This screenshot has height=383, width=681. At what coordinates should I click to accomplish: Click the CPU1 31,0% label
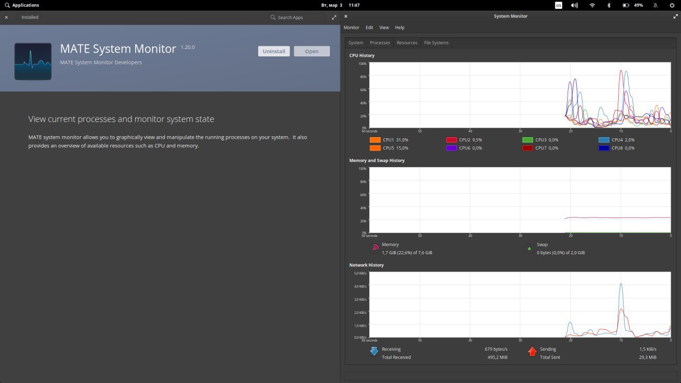(395, 140)
